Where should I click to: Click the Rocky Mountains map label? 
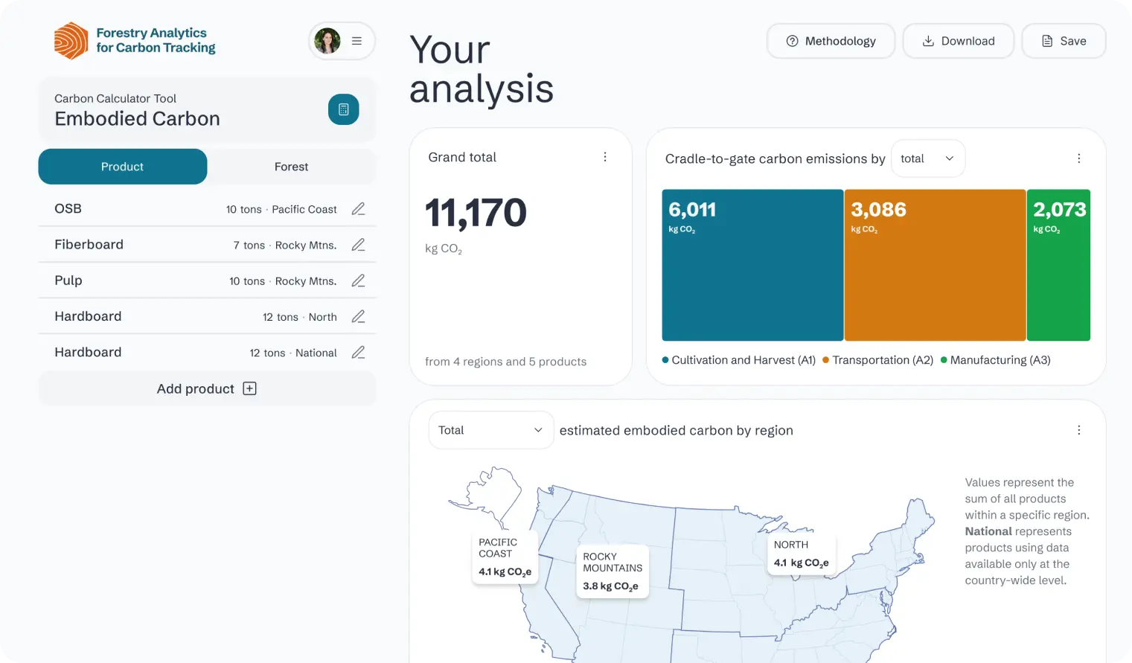tap(613, 571)
